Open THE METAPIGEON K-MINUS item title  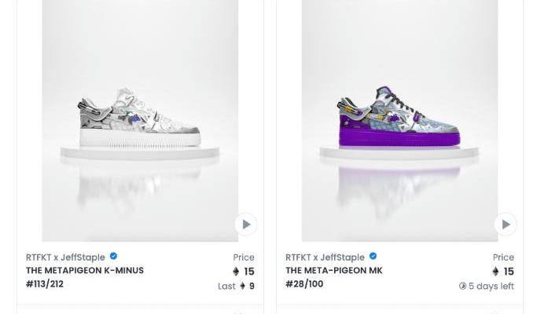point(85,271)
